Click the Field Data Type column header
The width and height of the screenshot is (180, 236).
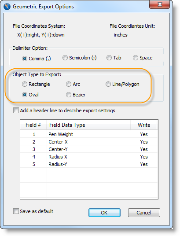pyautogui.click(x=88, y=125)
